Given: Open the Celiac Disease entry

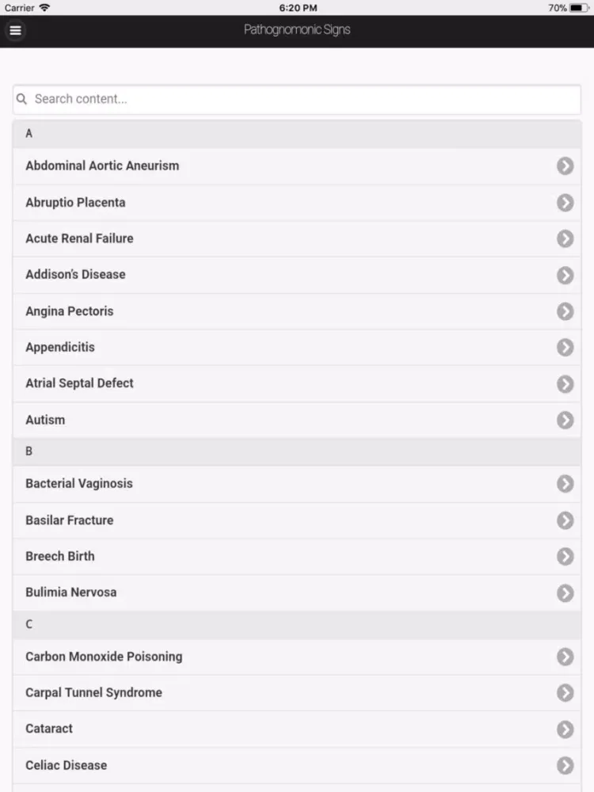Looking at the screenshot, I should (x=67, y=765).
